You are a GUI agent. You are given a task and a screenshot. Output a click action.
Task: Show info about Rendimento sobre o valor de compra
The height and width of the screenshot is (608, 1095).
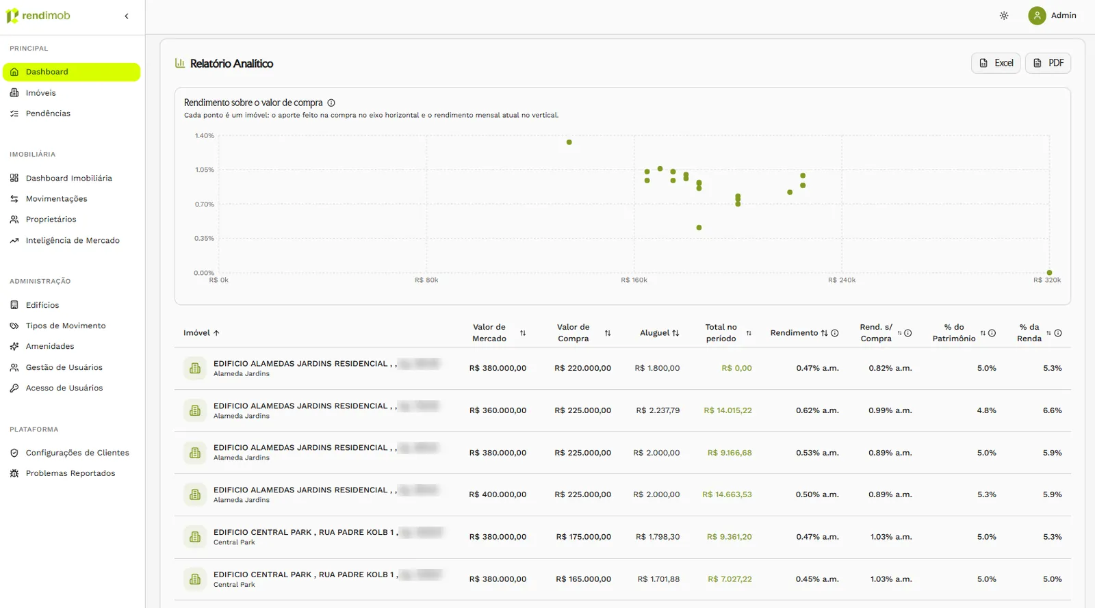click(331, 103)
